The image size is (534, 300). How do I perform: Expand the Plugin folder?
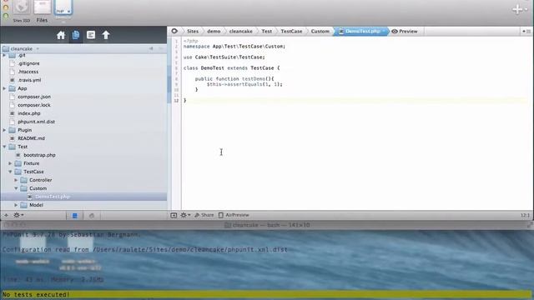pyautogui.click(x=4, y=130)
